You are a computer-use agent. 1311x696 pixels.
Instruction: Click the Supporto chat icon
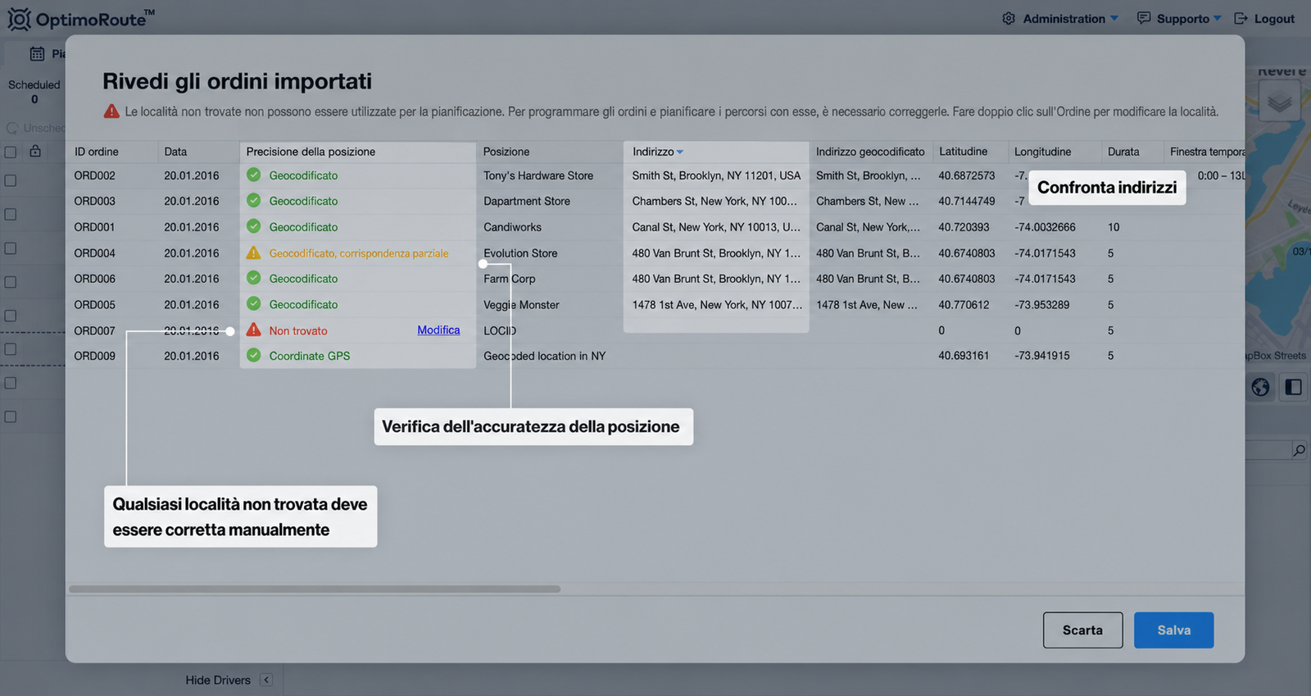[1144, 18]
